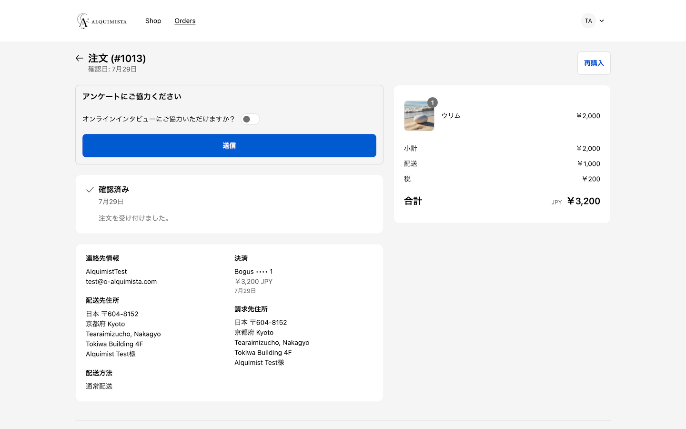
Task: Click the test@o-alquimista.com email address
Action: 121,282
